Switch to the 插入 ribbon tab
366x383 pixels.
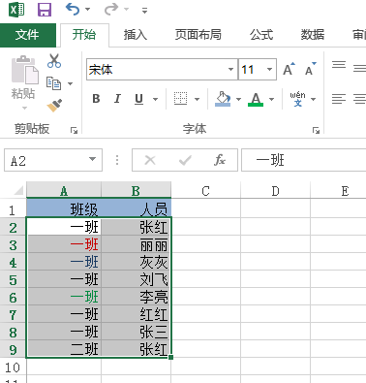(135, 35)
